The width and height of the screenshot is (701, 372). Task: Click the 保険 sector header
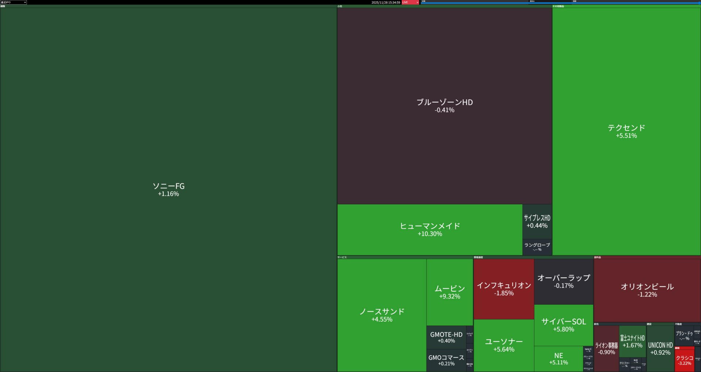(x=3, y=6)
